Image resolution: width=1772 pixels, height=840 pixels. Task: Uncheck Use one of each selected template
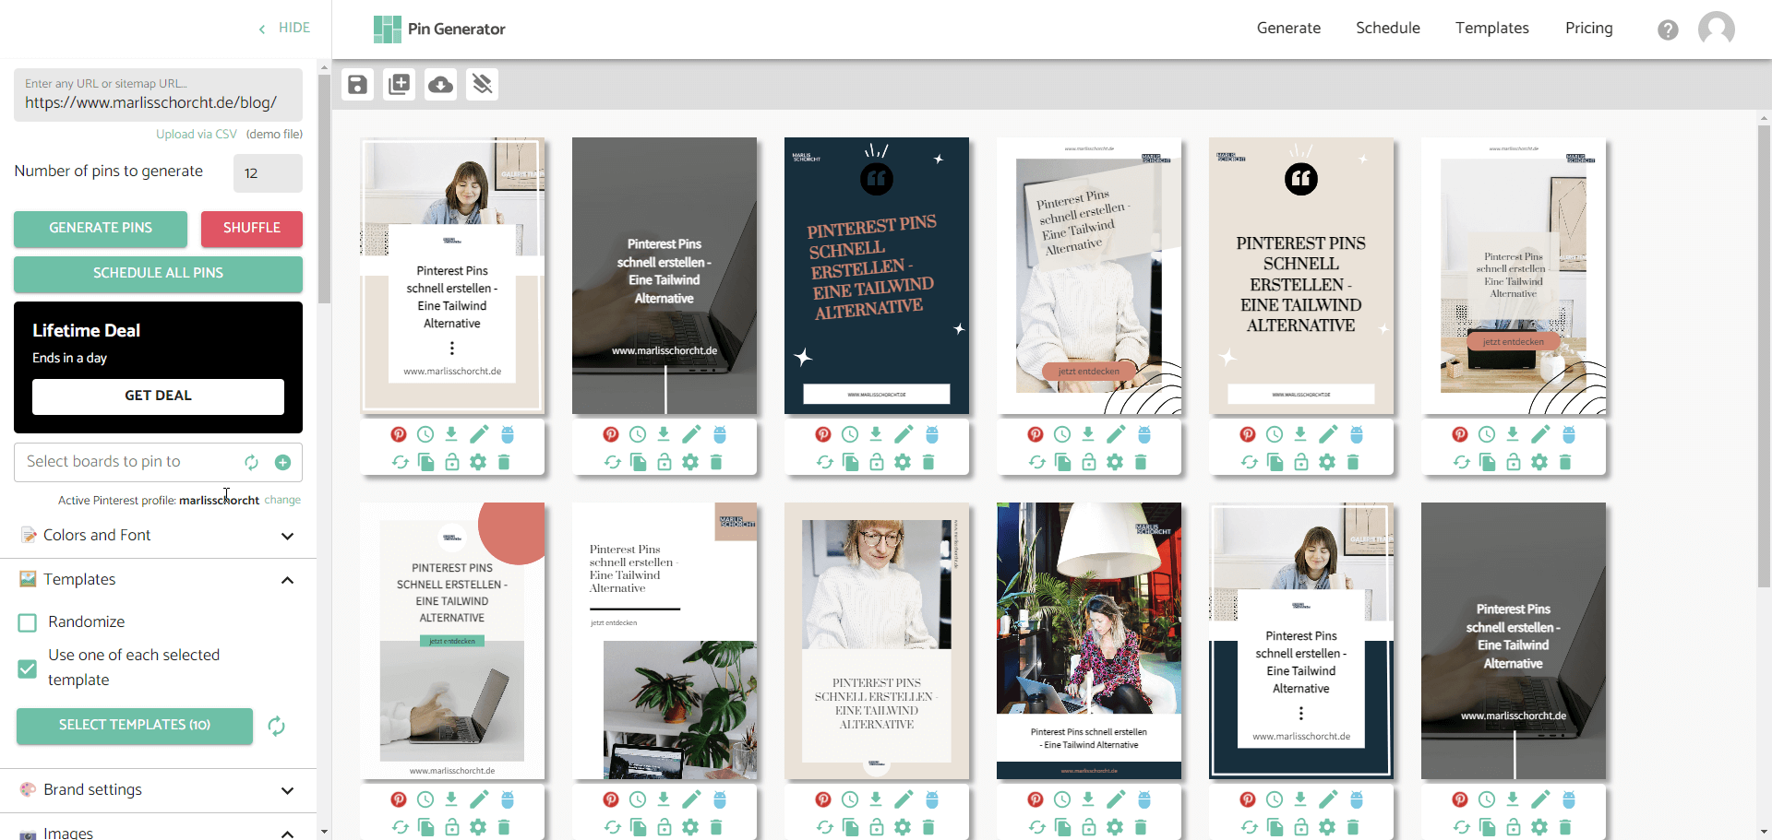point(28,668)
